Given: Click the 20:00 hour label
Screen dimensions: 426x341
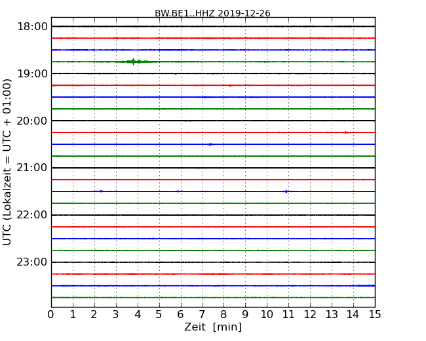Looking at the screenshot, I should tap(32, 121).
